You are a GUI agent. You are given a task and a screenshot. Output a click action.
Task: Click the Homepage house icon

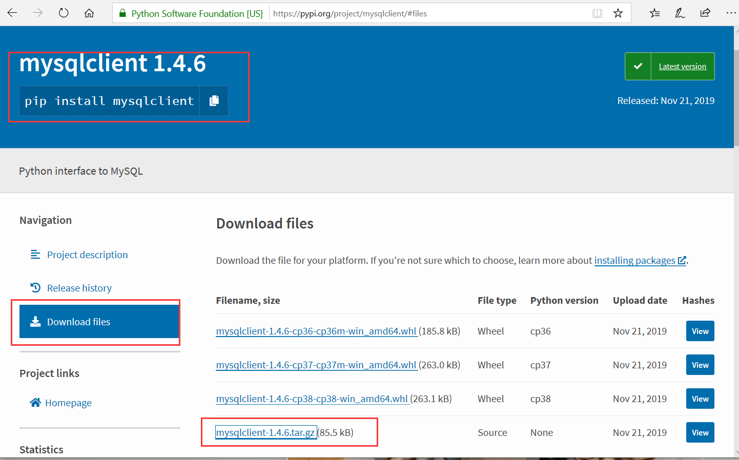(35, 403)
